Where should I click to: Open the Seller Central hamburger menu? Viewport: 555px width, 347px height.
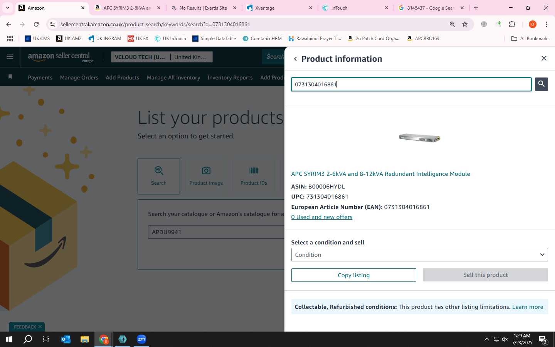coord(10,57)
